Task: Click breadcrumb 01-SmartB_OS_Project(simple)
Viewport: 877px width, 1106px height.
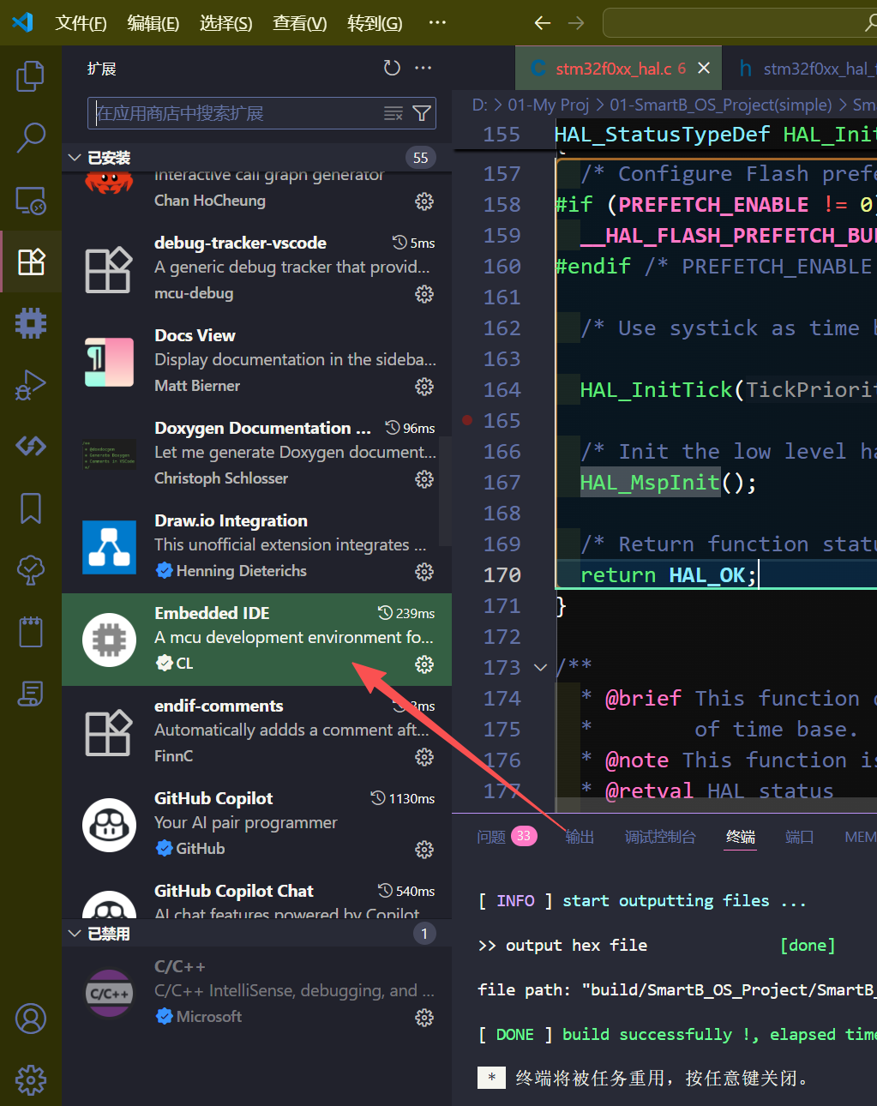Action: (x=721, y=105)
